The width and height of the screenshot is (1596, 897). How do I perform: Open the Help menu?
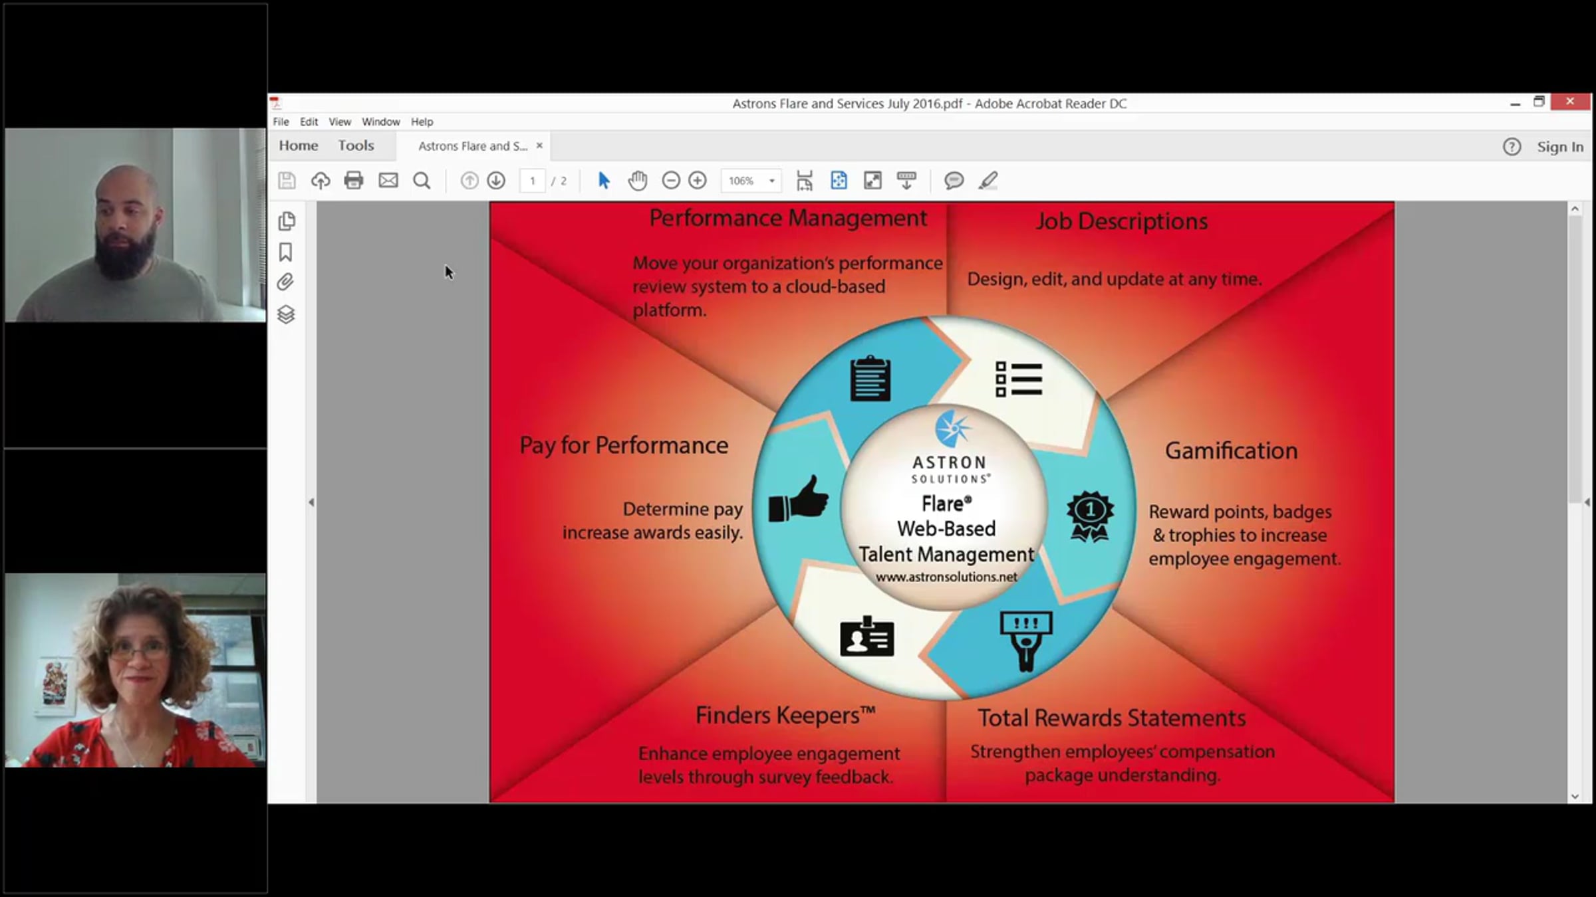[422, 122]
